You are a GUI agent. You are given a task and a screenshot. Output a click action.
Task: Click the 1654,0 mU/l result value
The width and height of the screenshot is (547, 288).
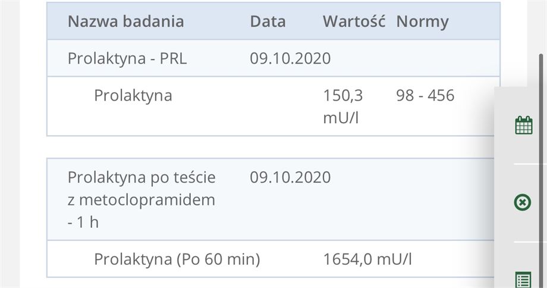(367, 259)
